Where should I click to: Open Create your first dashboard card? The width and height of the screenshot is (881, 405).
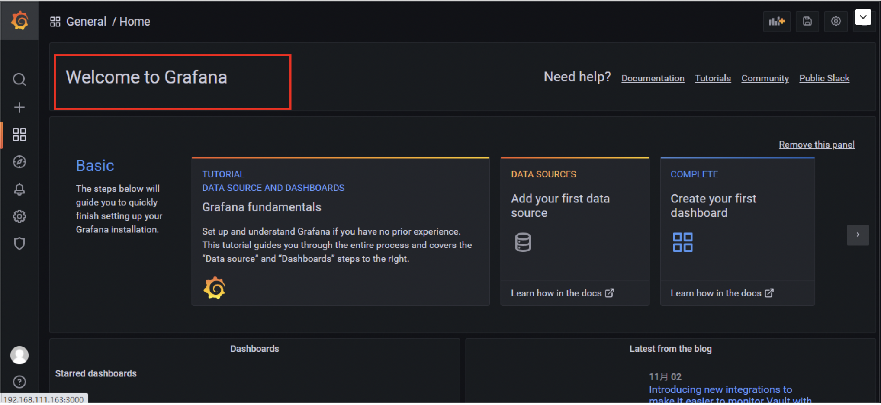coord(737,231)
